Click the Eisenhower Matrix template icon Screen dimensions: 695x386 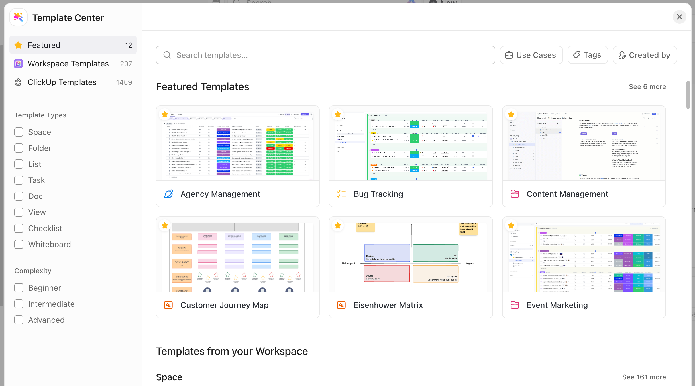[341, 305]
